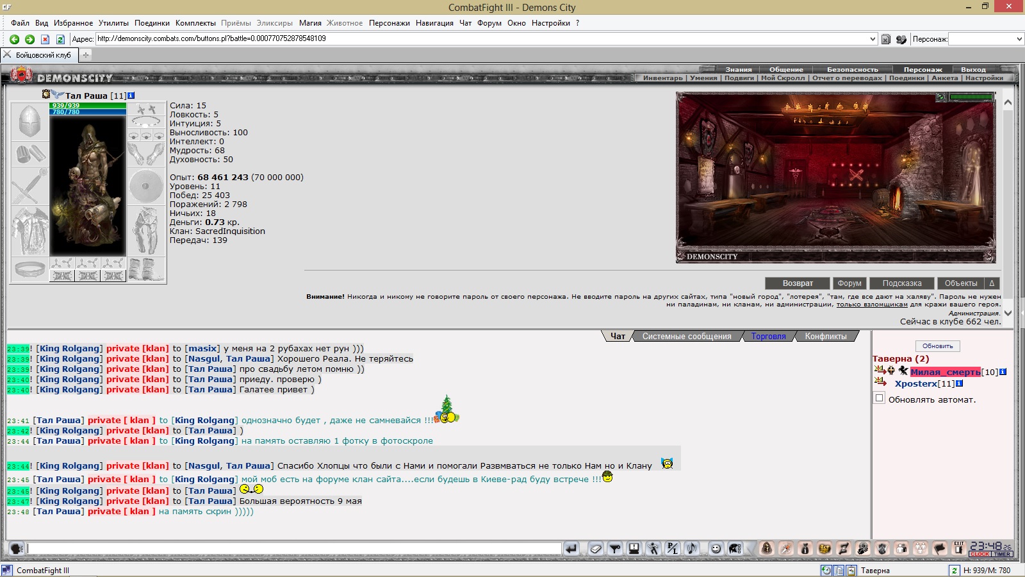
Task: Click the Подсказка button
Action: click(902, 283)
